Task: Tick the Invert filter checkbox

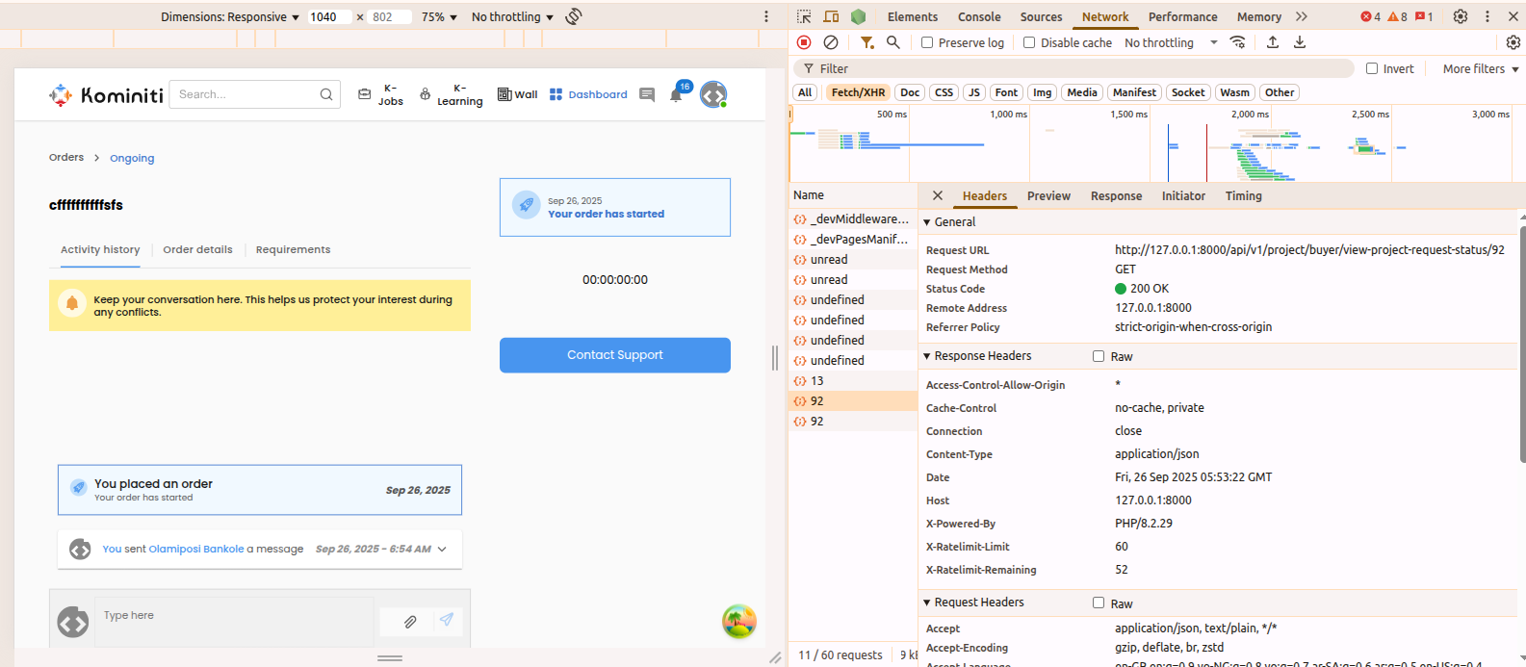Action: point(1372,68)
